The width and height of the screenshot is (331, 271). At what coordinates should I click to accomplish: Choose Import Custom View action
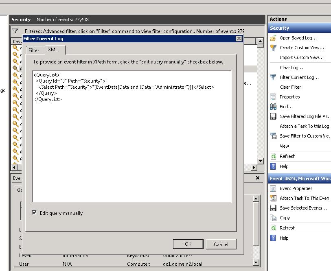coord(301,57)
